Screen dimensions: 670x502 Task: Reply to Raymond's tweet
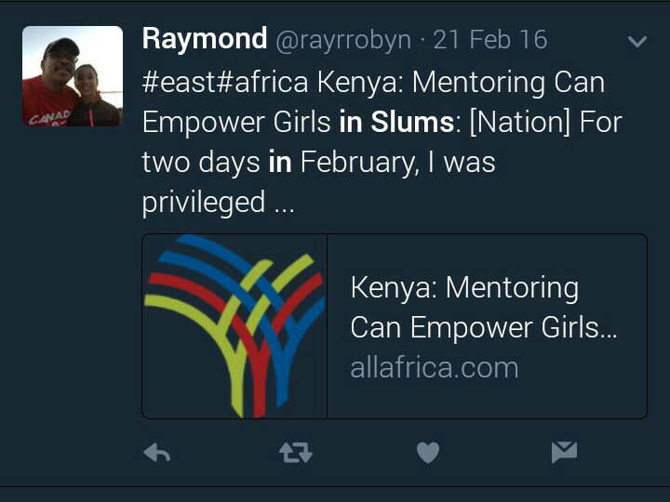[157, 453]
